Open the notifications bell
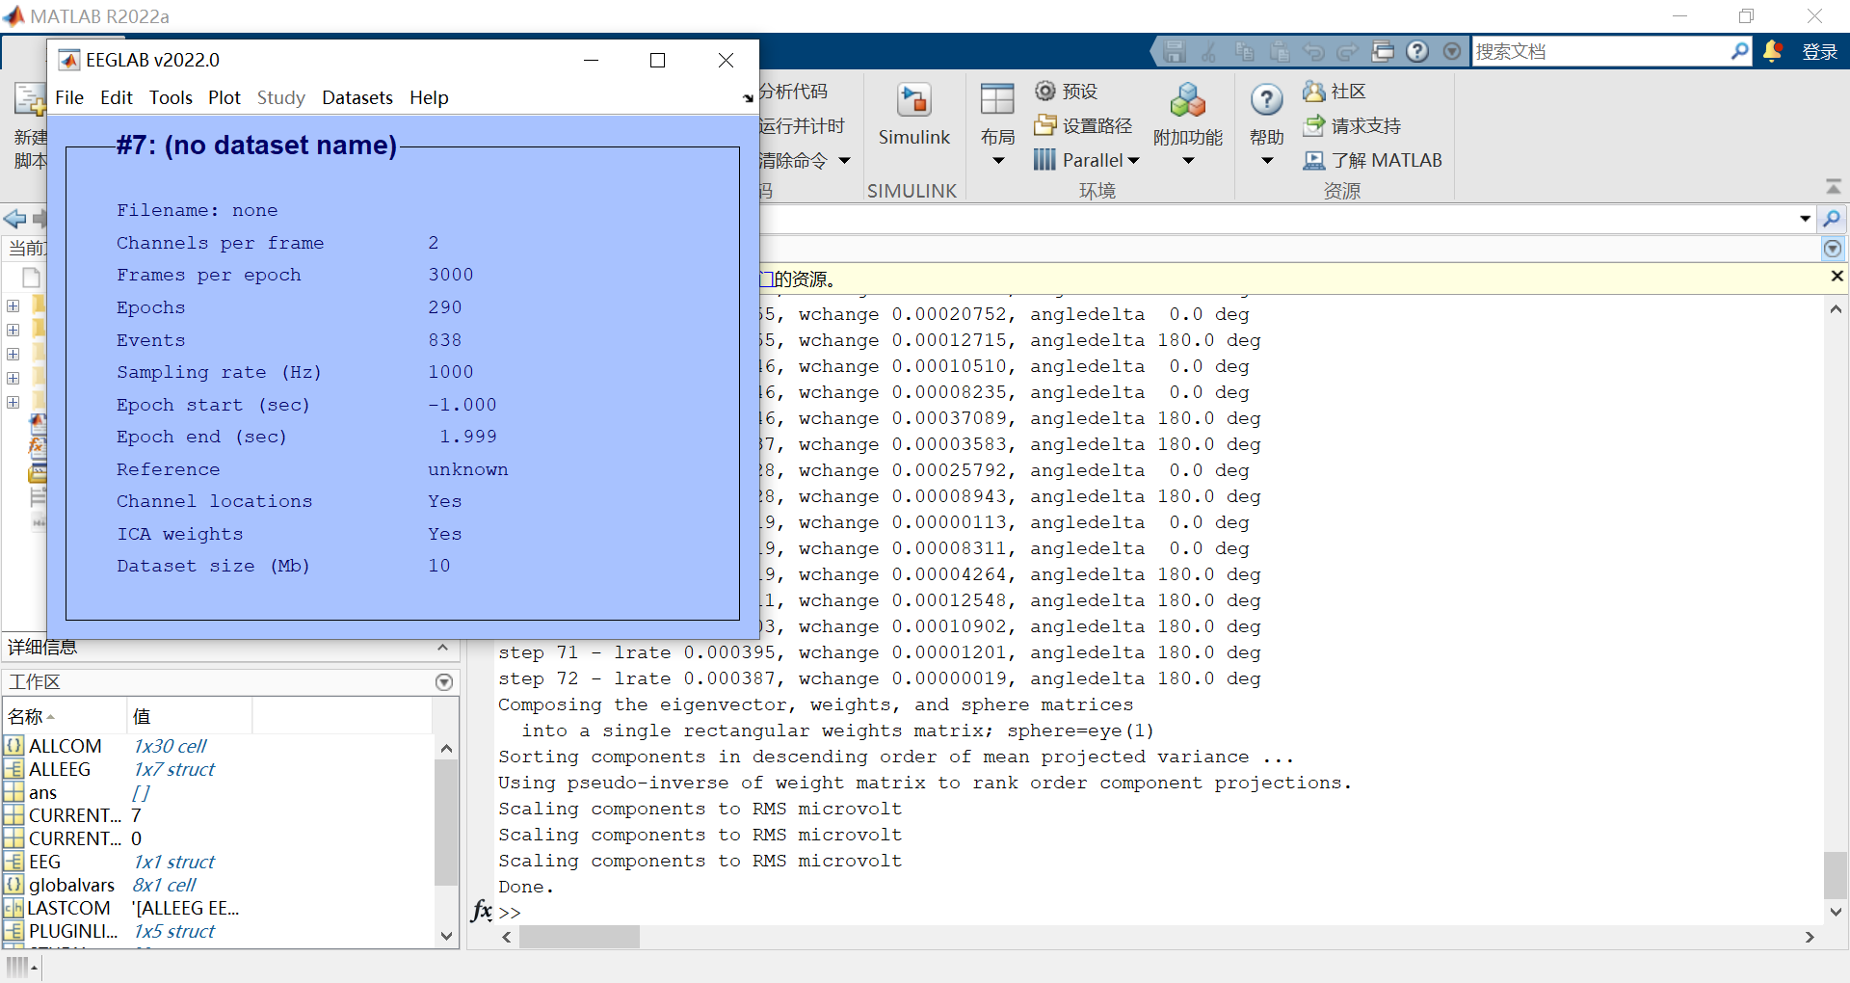The height and width of the screenshot is (983, 1850). click(x=1773, y=51)
